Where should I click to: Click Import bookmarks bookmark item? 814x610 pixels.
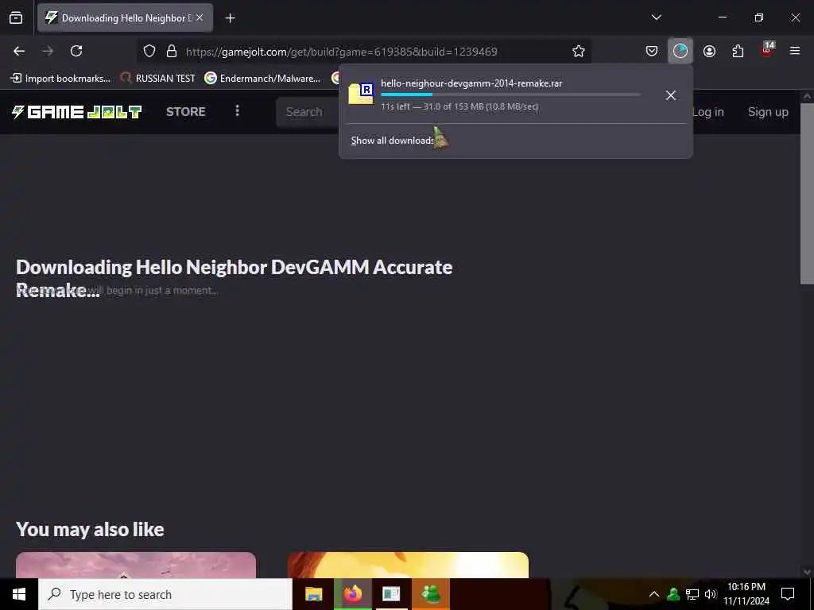pos(60,79)
